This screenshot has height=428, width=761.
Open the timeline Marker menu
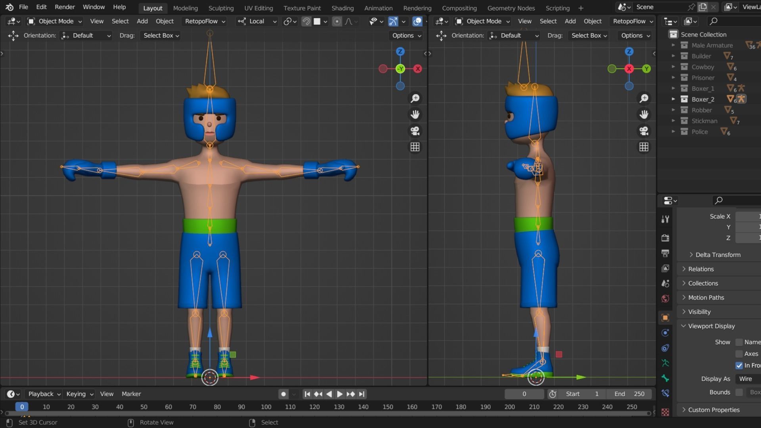(131, 394)
